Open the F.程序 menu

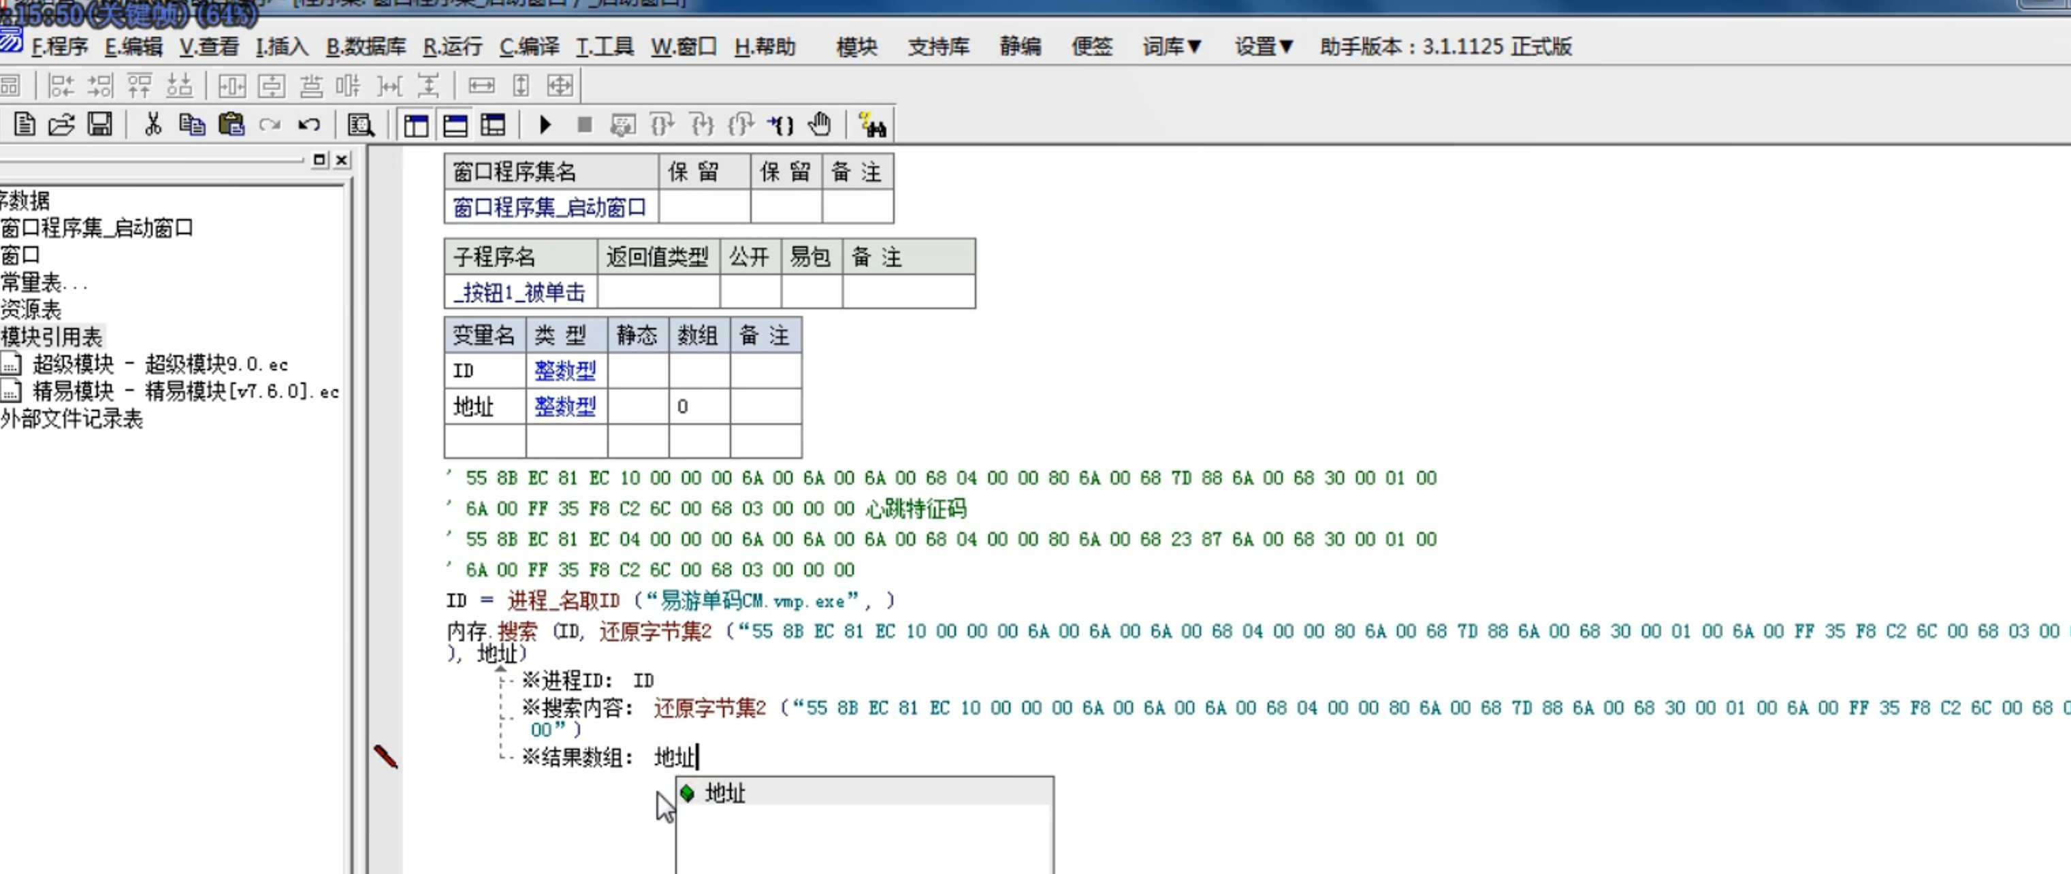[x=59, y=47]
